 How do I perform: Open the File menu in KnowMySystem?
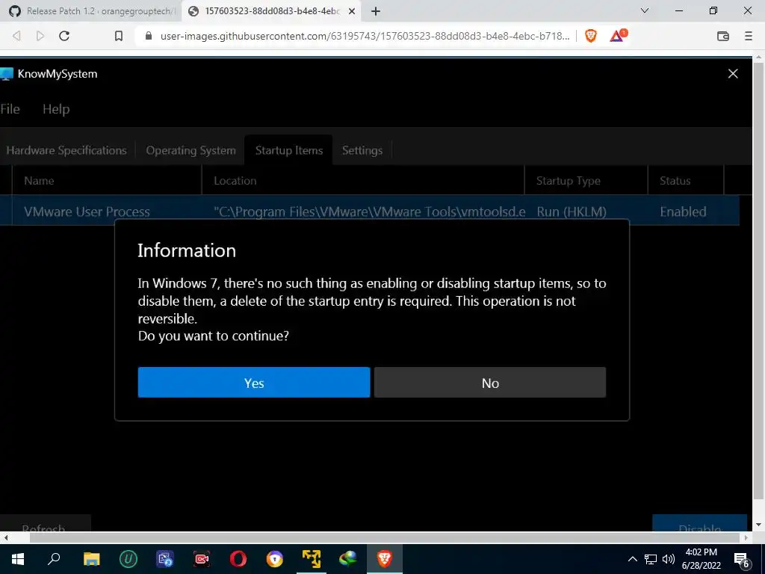coord(10,109)
